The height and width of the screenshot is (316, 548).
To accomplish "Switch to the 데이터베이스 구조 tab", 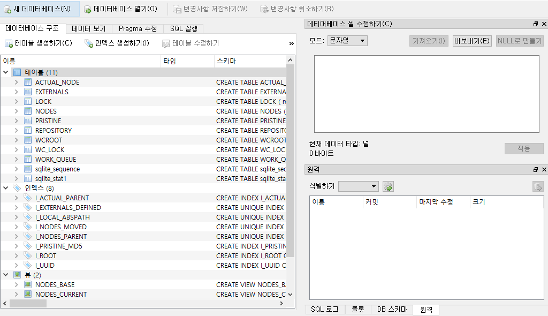I will pyautogui.click(x=32, y=28).
